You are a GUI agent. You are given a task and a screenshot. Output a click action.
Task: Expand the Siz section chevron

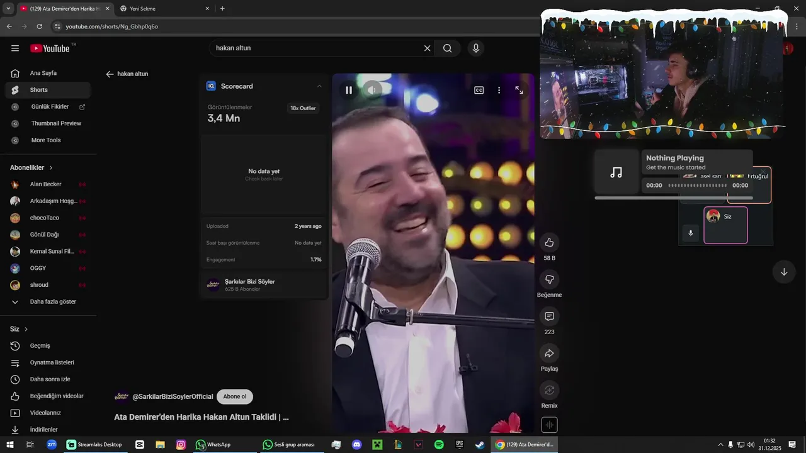point(26,329)
